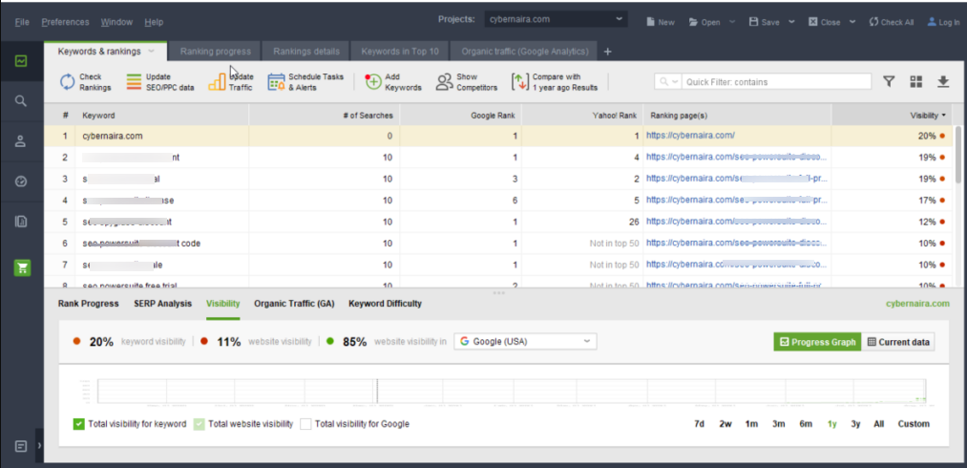
Task: Toggle Total website visibility checkbox
Action: click(x=200, y=424)
